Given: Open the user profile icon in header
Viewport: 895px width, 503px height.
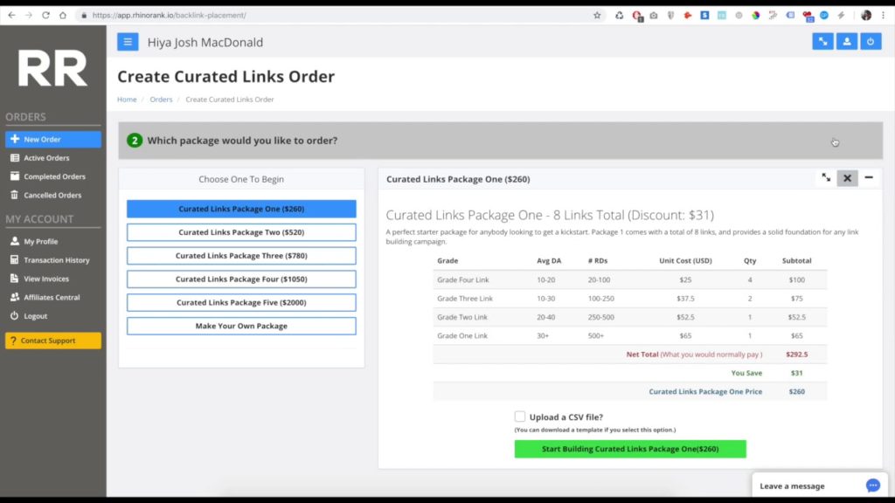Looking at the screenshot, I should 846,42.
